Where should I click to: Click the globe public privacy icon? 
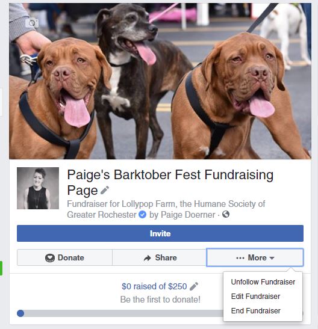[226, 215]
